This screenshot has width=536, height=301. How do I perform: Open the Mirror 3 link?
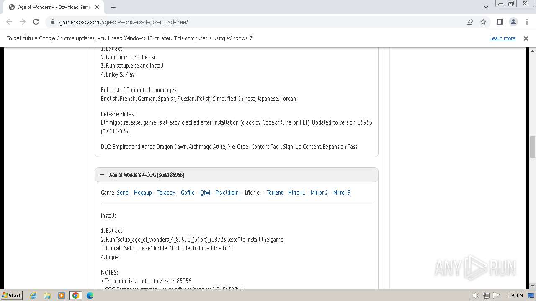coord(342,193)
